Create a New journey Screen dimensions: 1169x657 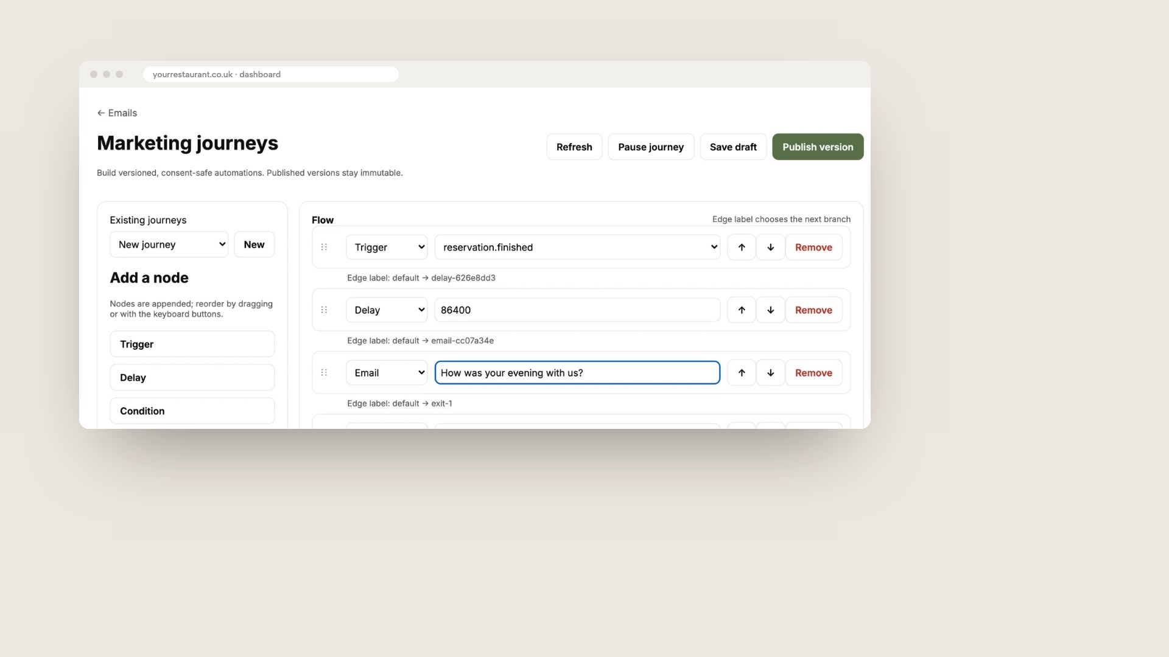[254, 244]
